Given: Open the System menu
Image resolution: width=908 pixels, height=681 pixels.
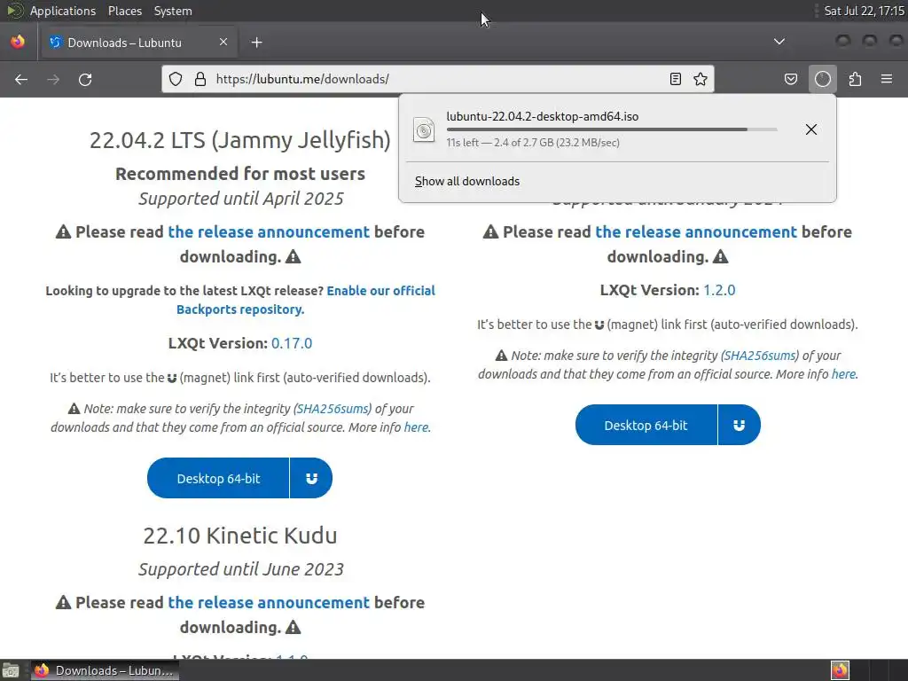Looking at the screenshot, I should pyautogui.click(x=173, y=11).
